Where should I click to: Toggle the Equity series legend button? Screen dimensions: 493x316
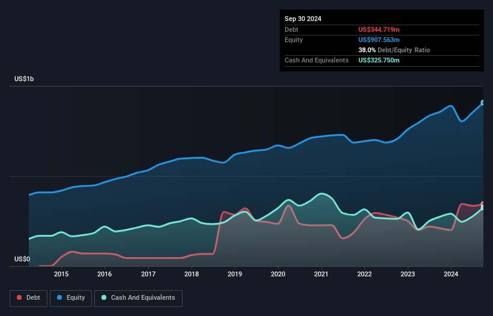(71, 298)
